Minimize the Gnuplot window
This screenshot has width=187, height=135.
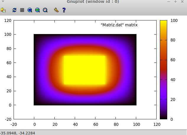click(169, 2)
